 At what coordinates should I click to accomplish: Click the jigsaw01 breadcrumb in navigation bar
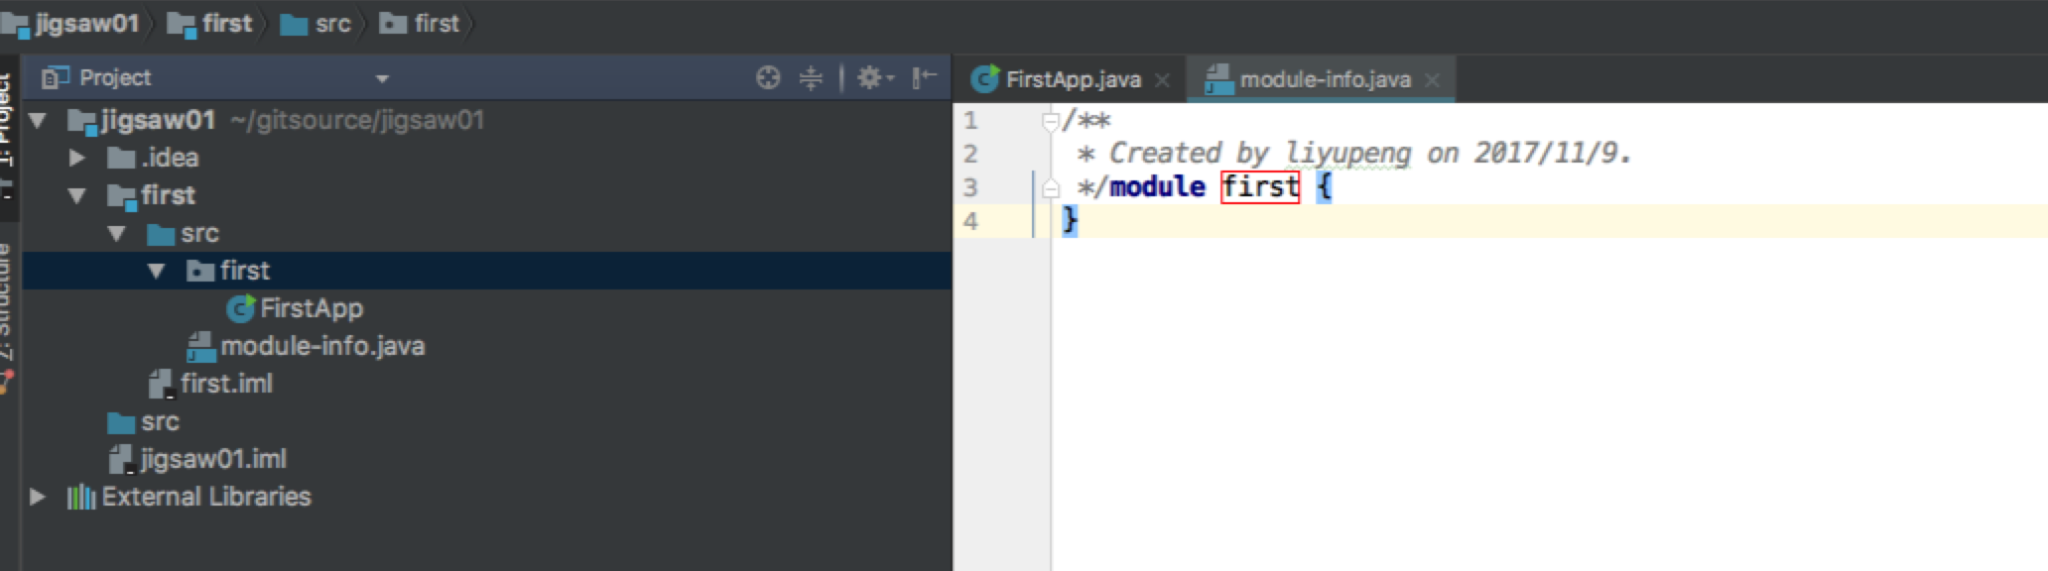tap(71, 23)
